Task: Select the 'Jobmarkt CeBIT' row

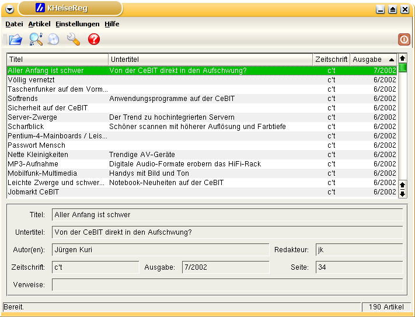Action: (202, 192)
